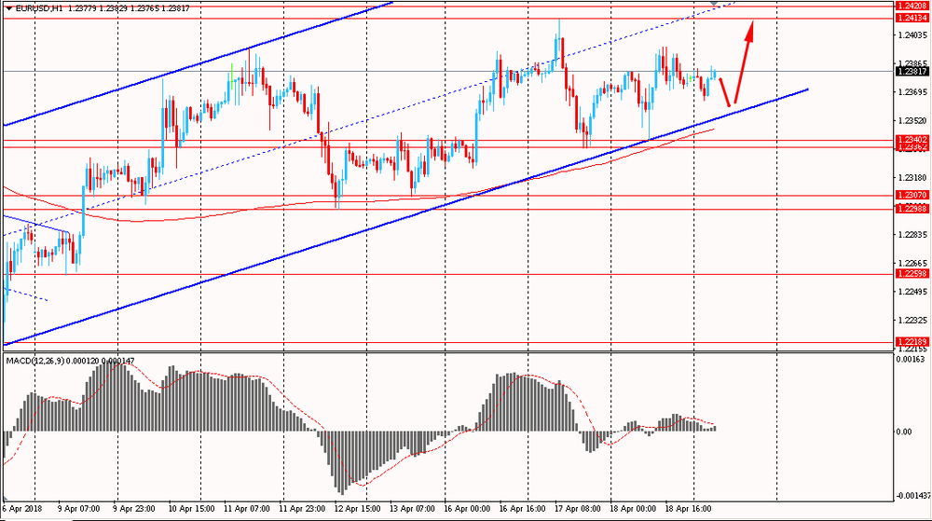Click the red price level label 1.24134

pyautogui.click(x=911, y=19)
